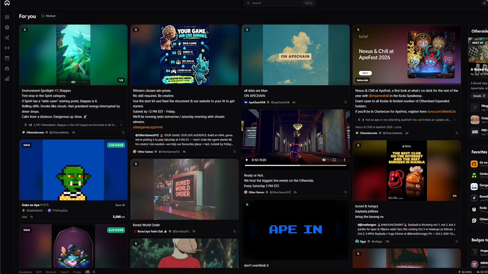Click the 1/3 image counter on burgers post
The height and width of the screenshot is (274, 488).
click(454, 196)
